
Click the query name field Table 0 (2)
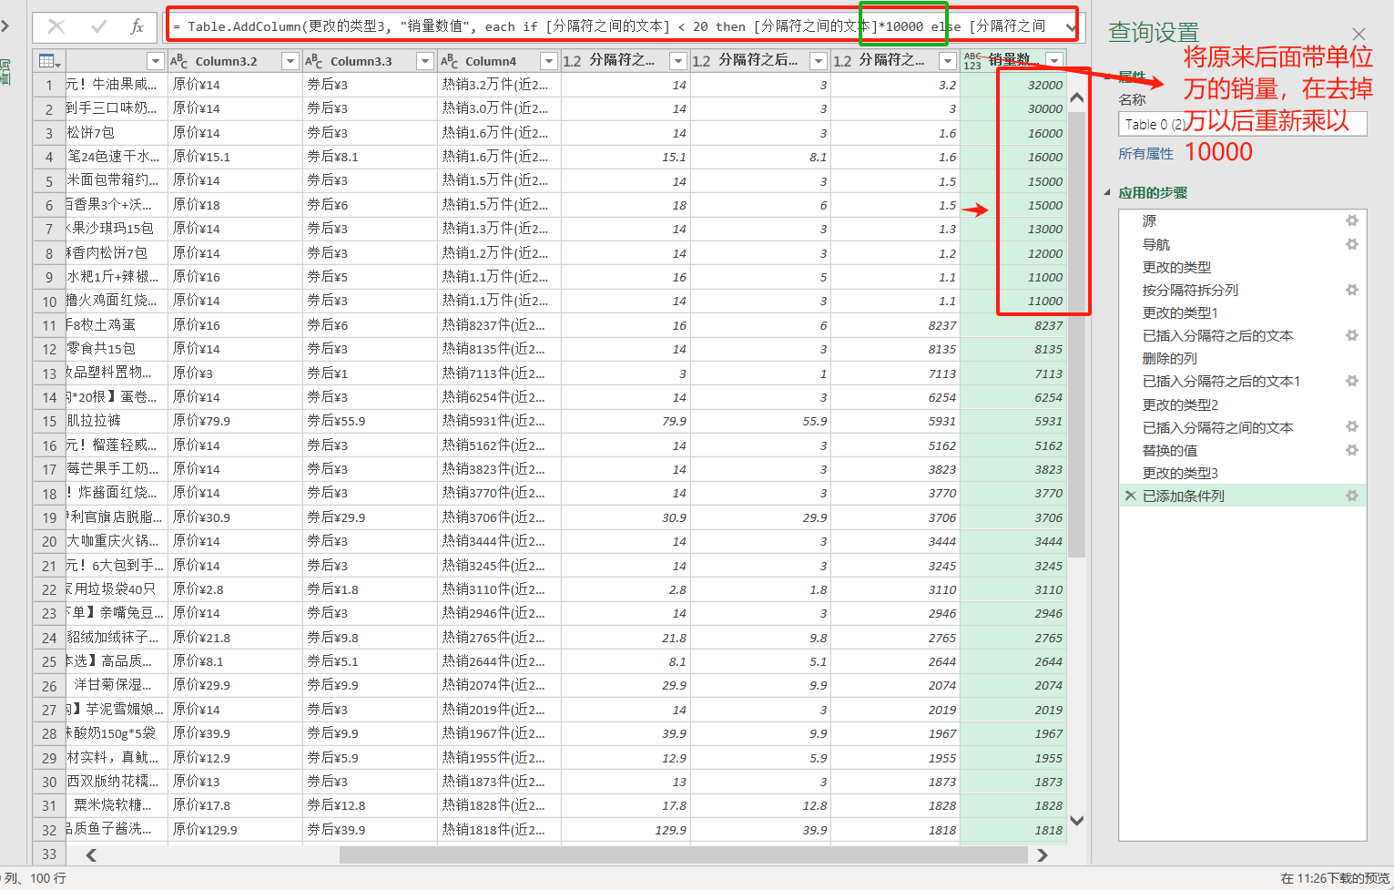click(1242, 124)
